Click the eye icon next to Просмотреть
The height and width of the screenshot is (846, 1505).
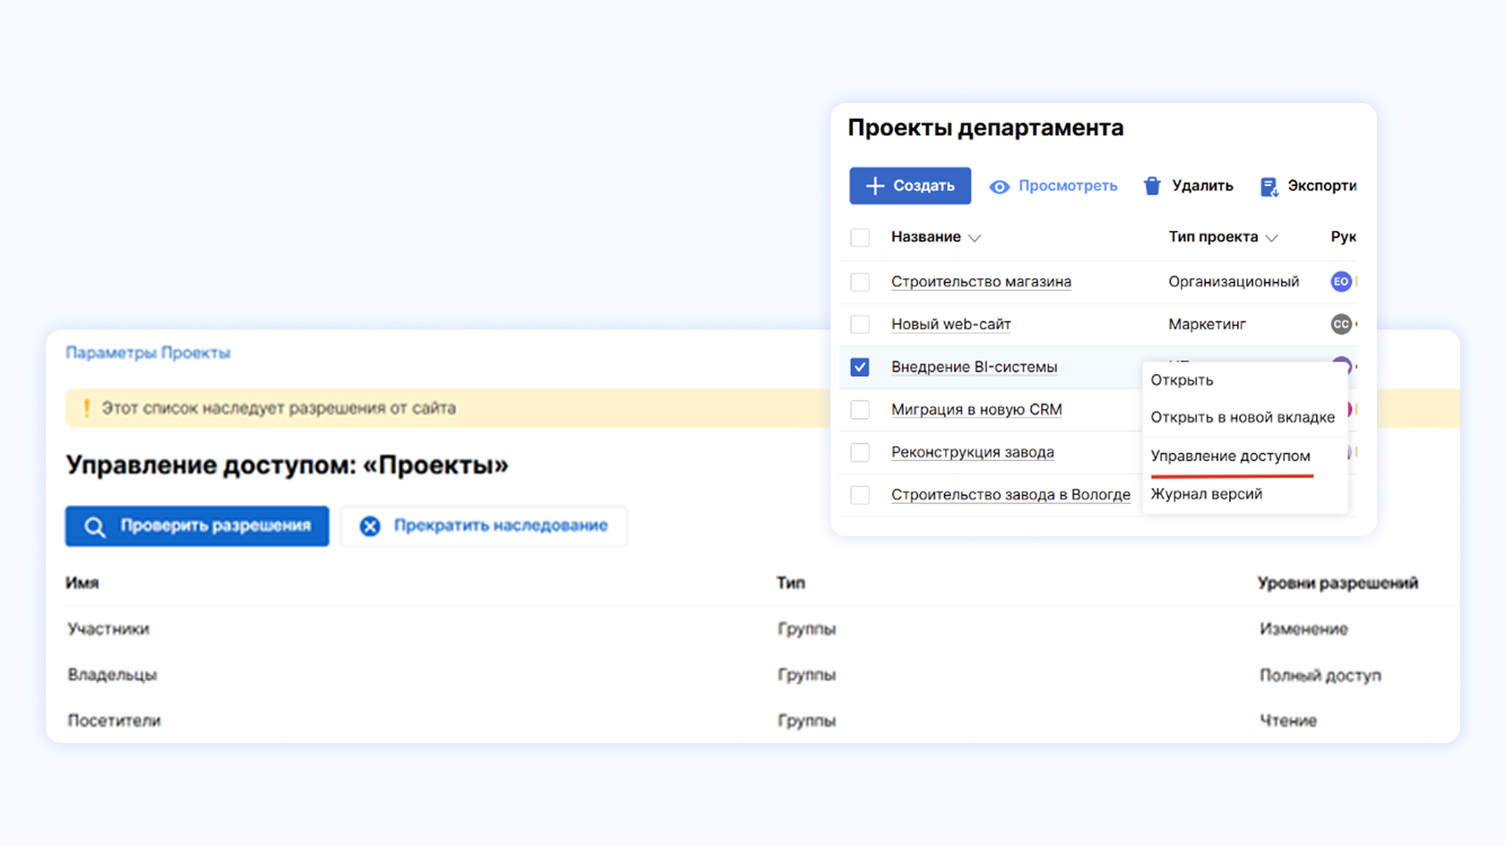point(999,187)
